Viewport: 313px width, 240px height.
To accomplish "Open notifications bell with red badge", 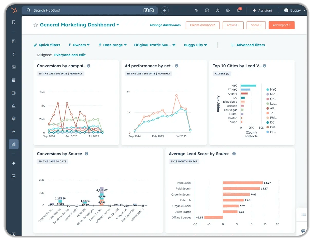I will click(238, 10).
